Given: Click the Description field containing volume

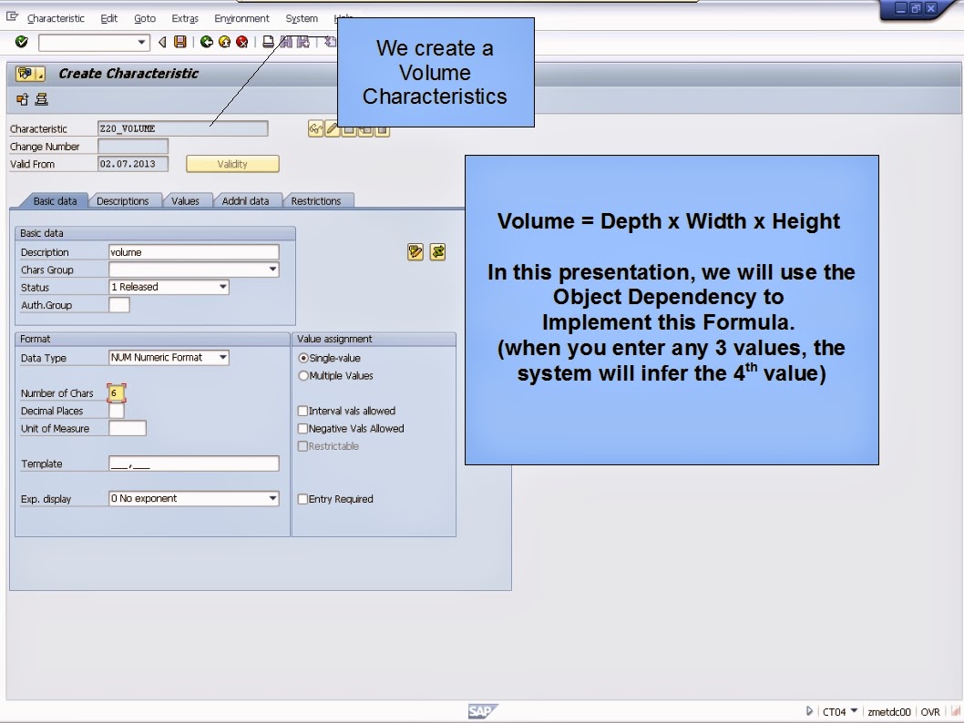Looking at the screenshot, I should [194, 252].
